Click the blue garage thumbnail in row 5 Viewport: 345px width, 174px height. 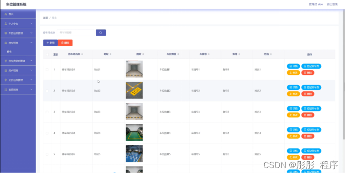[x=134, y=154]
